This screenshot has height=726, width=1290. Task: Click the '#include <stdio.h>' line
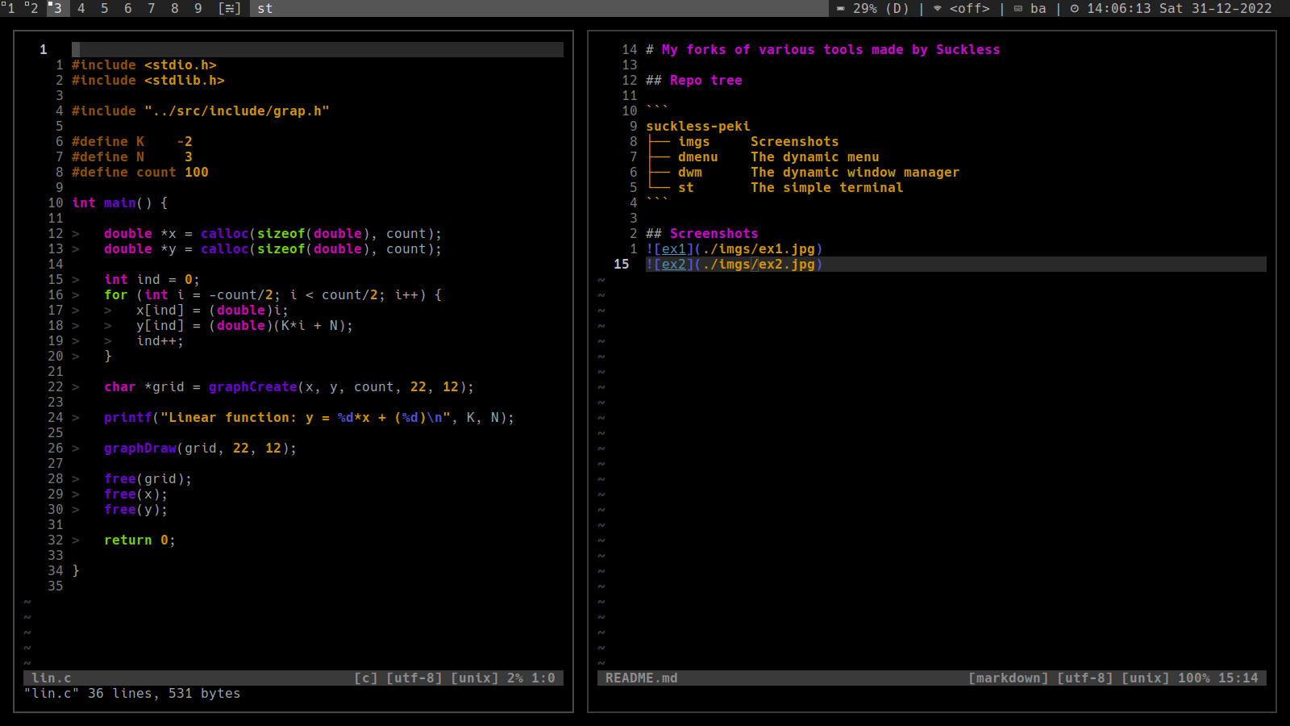point(144,65)
